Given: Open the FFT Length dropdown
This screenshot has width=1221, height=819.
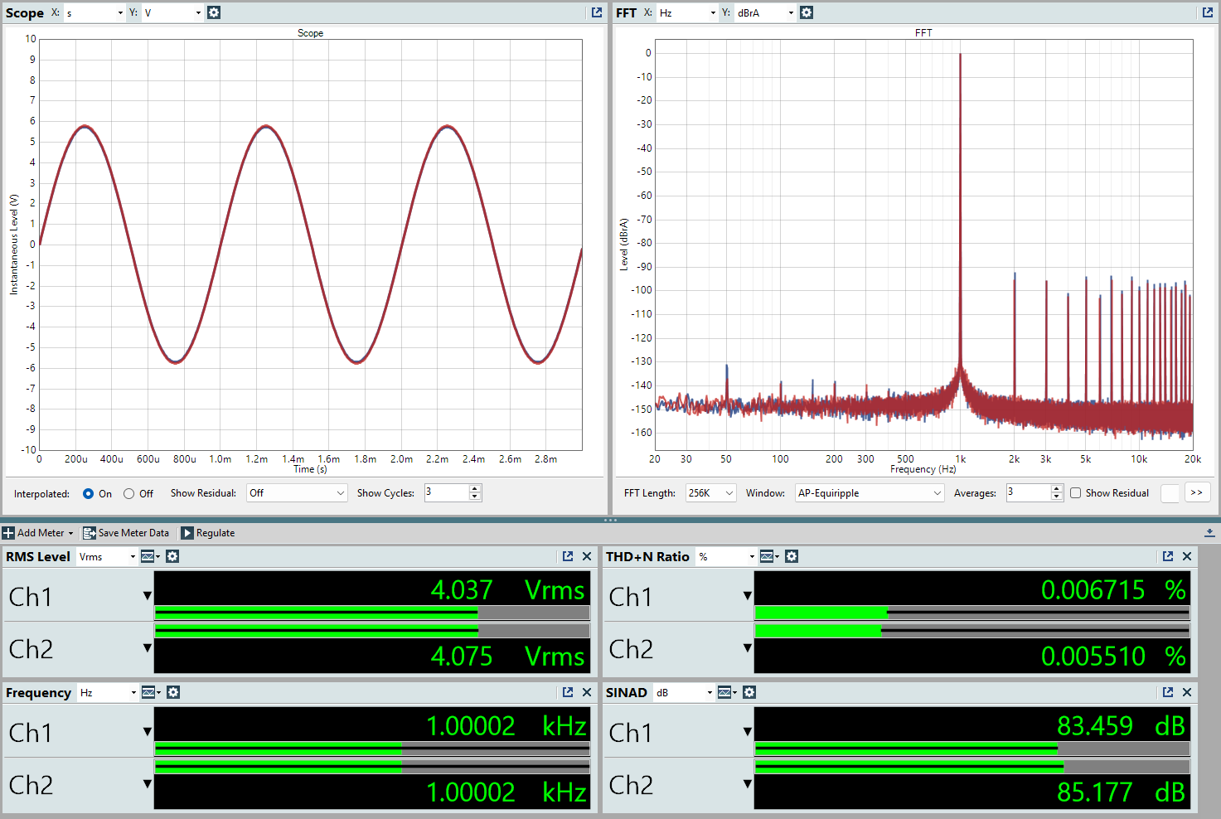Looking at the screenshot, I should tap(711, 493).
